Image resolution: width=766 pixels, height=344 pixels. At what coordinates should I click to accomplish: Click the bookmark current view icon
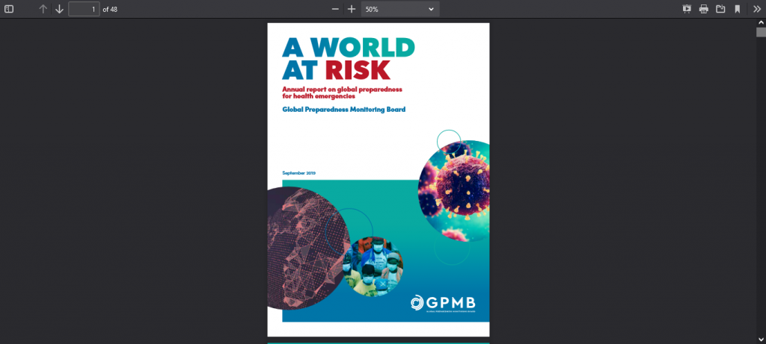click(737, 9)
